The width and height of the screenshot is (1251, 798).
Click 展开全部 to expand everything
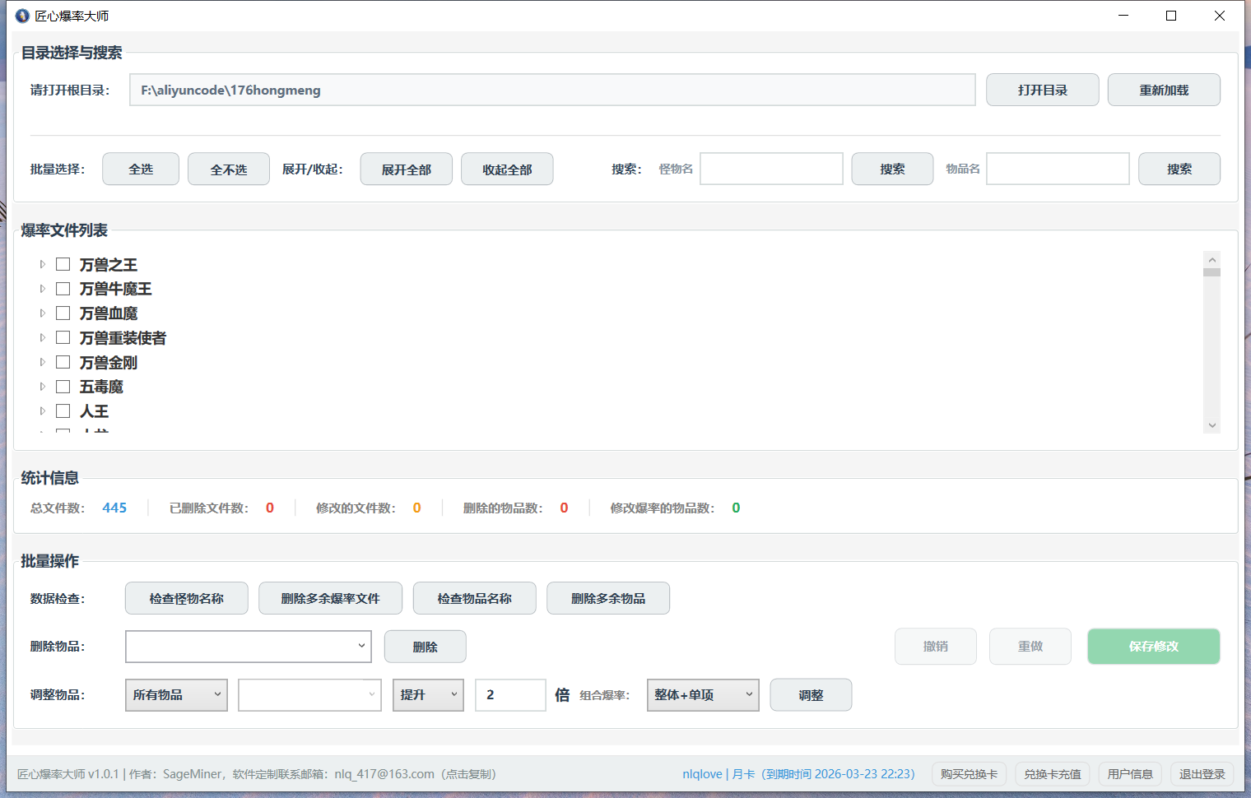coord(406,169)
